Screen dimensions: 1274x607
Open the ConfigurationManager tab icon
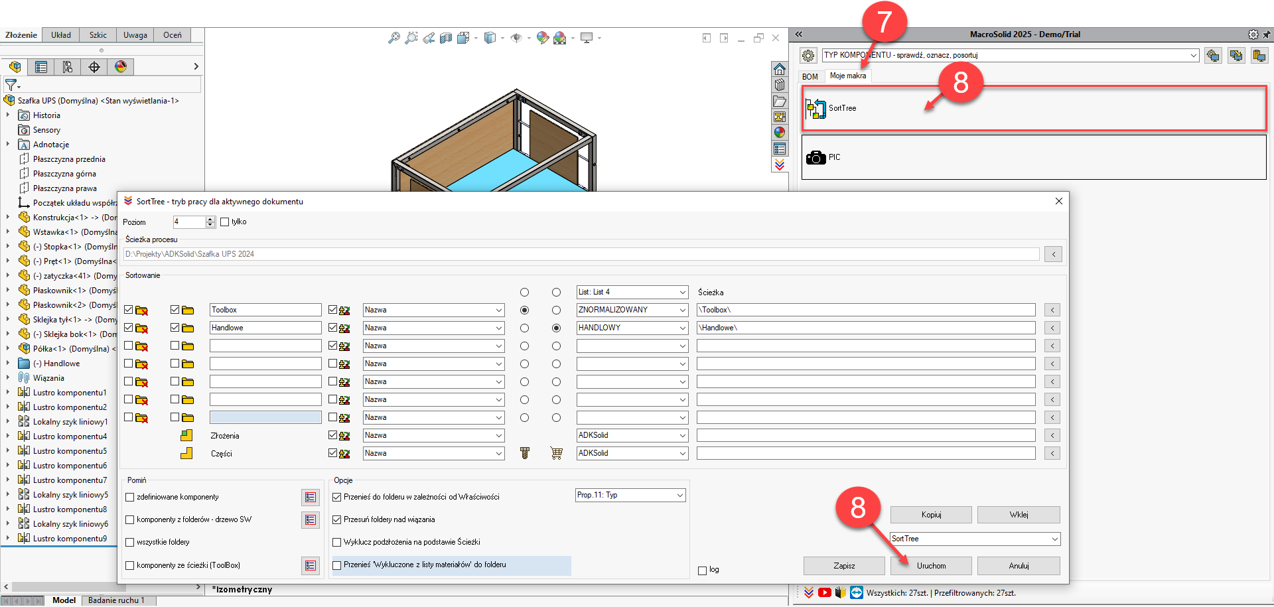coord(68,66)
